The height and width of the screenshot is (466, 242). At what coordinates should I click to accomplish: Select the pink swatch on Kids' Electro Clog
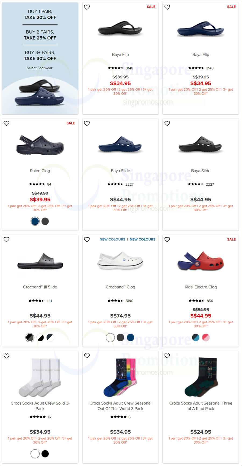(x=206, y=337)
